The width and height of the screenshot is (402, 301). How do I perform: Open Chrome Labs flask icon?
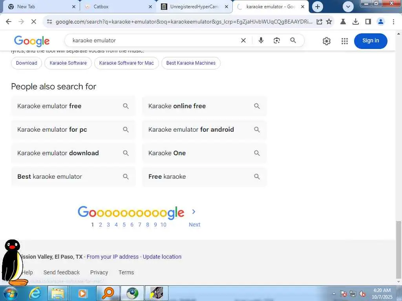pyautogui.click(x=343, y=22)
